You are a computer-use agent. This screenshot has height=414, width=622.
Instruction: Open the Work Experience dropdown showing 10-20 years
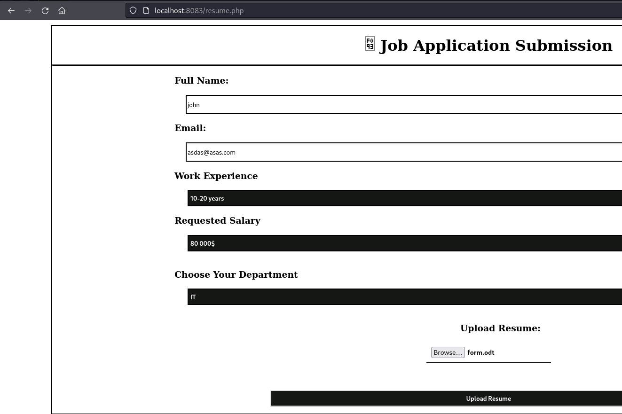pos(405,198)
